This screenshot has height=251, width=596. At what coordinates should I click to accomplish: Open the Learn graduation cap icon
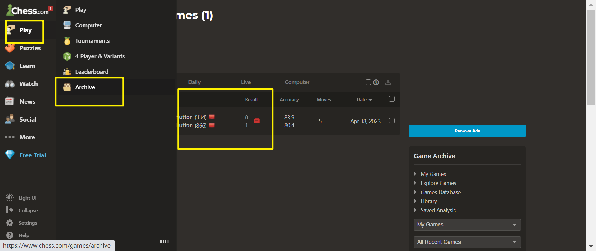(x=10, y=66)
